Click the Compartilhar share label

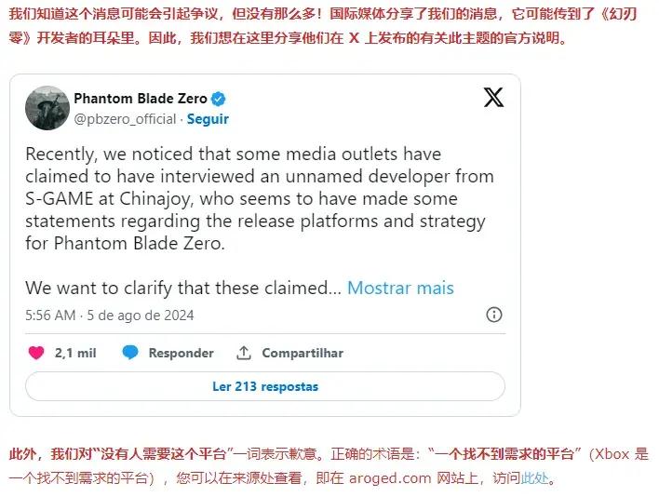pyautogui.click(x=303, y=353)
